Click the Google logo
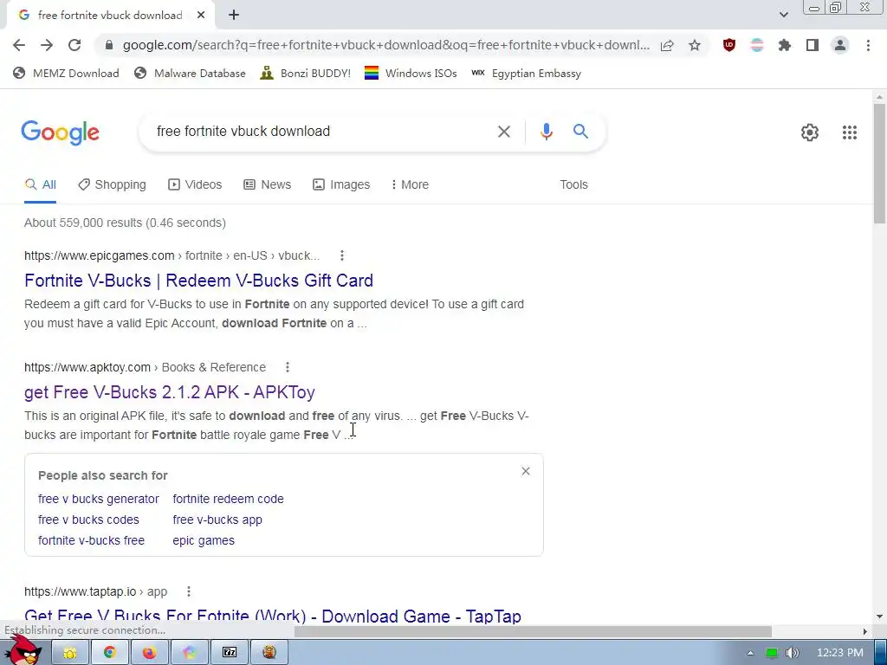 (x=61, y=133)
